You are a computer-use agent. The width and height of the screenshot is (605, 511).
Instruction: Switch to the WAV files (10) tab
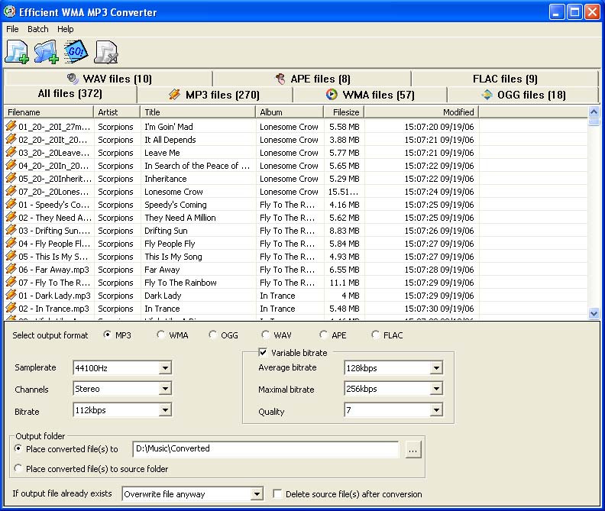pos(108,79)
